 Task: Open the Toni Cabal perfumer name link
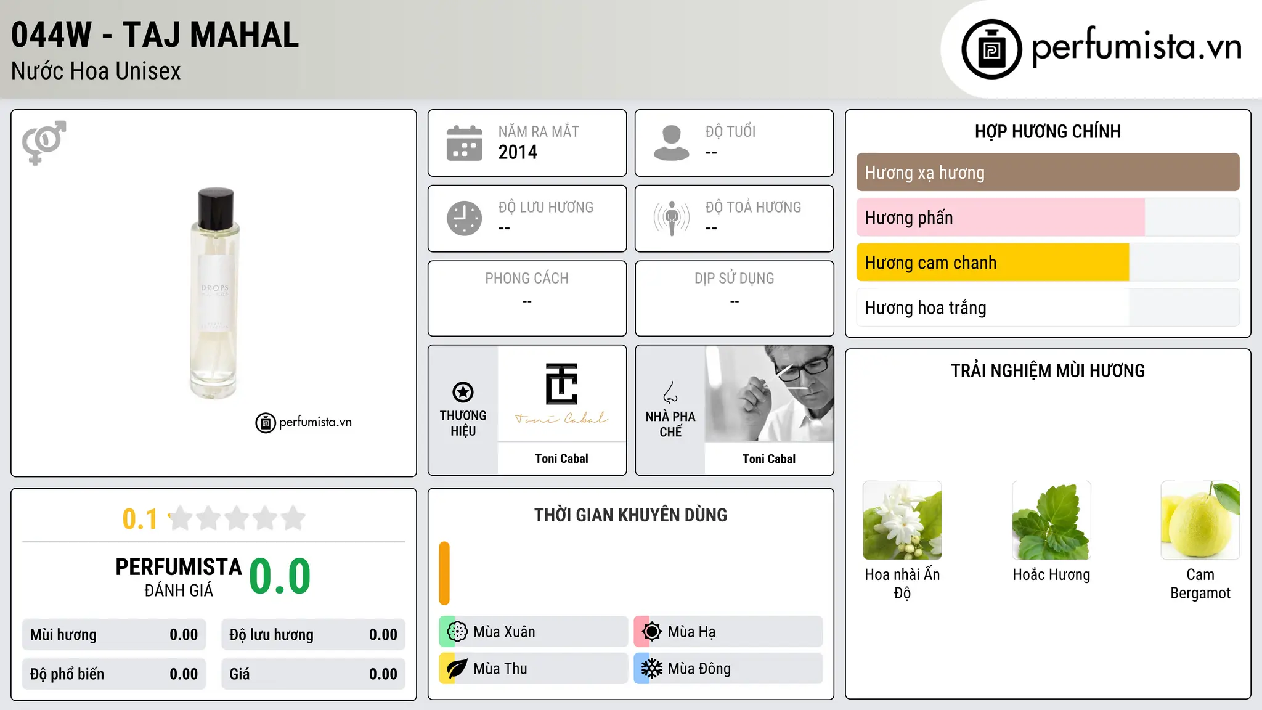point(769,459)
